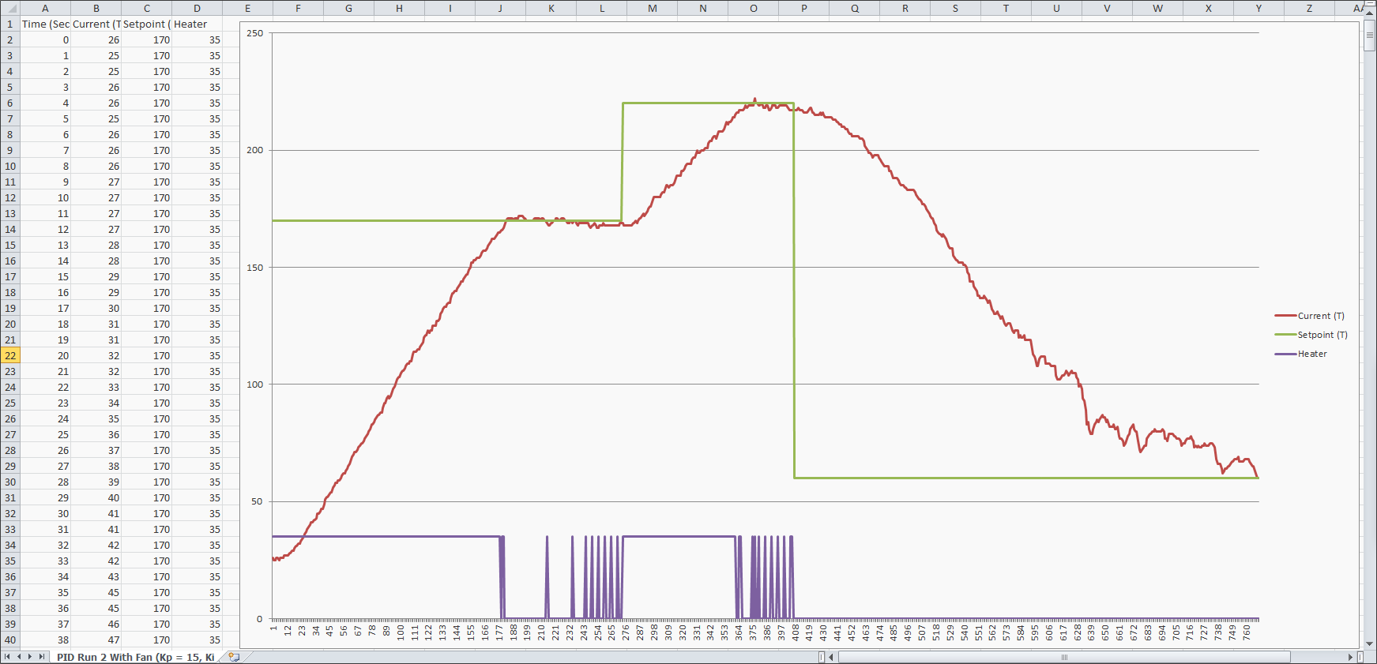This screenshot has height=664, width=1377.
Task: Select column B header
Action: (96, 8)
